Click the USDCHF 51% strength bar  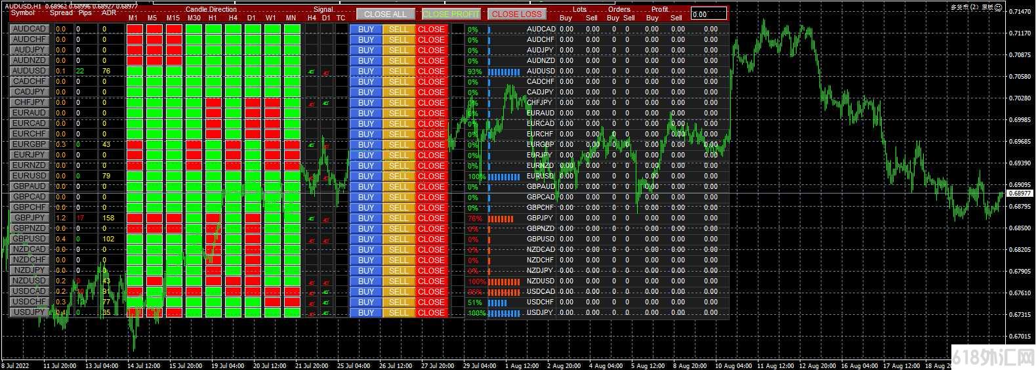497,302
